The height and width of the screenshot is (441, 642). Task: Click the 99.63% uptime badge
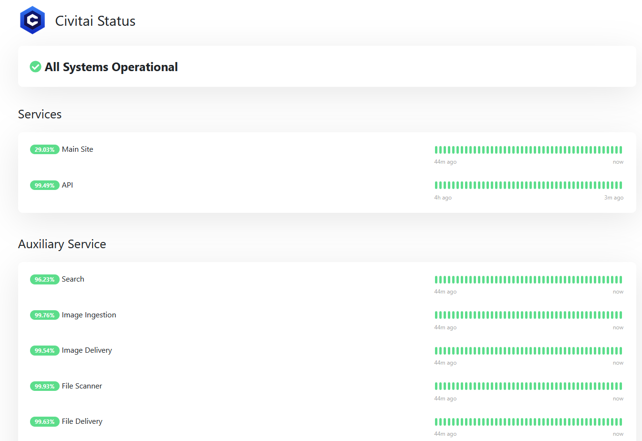pos(45,421)
